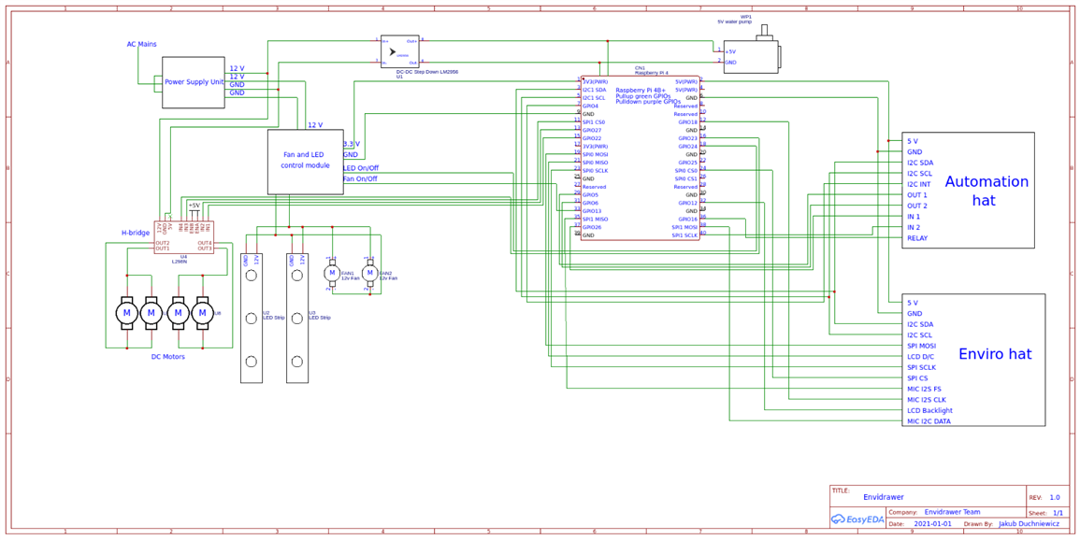Click the RELAY pin on Automation hat
1080x540 pixels.
pos(917,238)
